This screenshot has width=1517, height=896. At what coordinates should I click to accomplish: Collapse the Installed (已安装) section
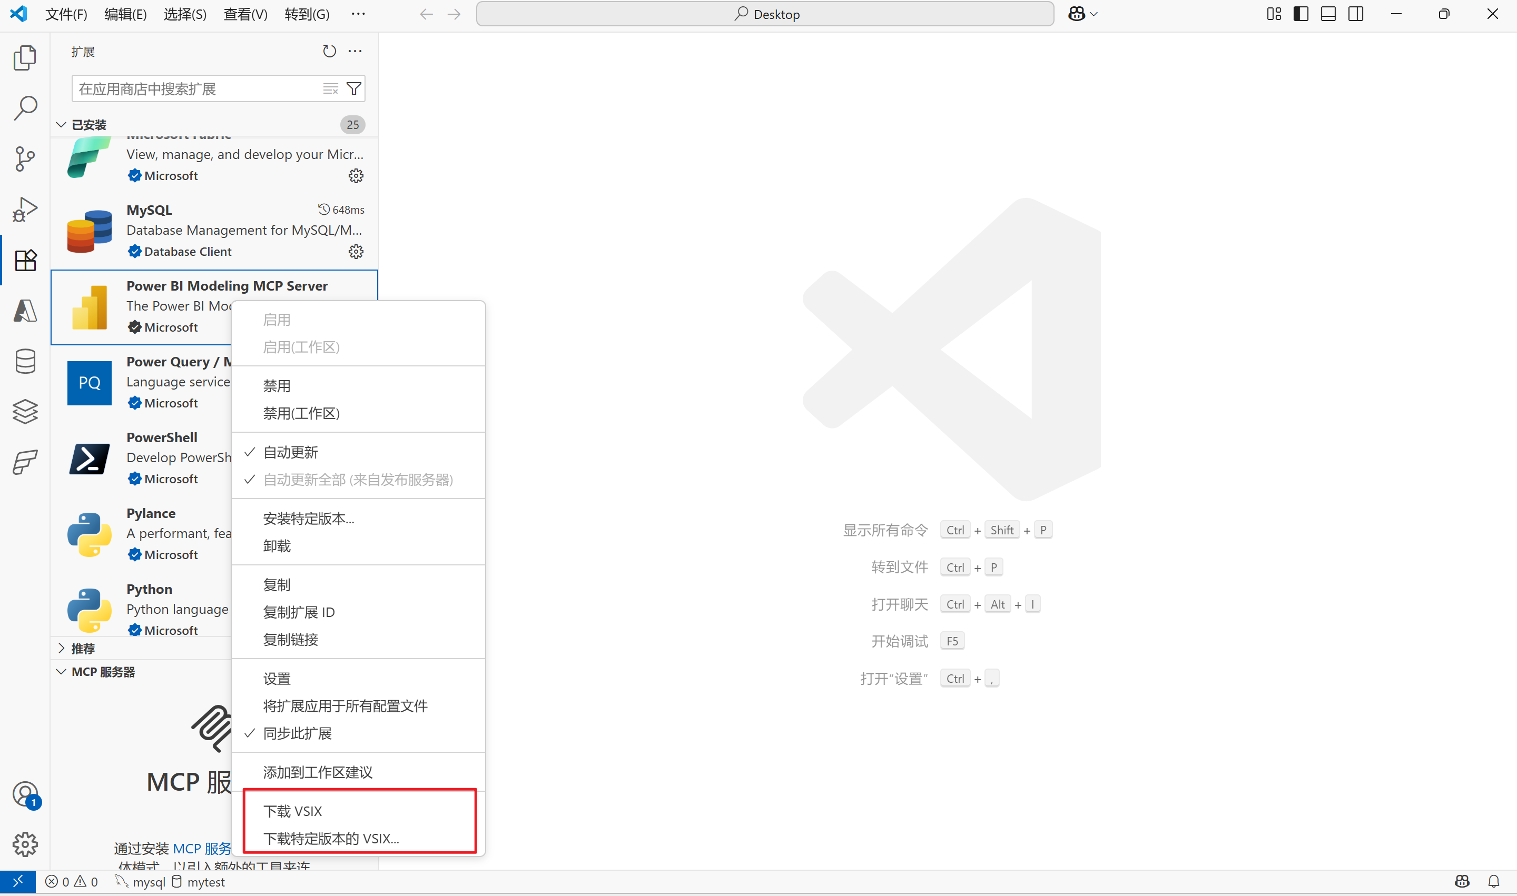pos(89,125)
